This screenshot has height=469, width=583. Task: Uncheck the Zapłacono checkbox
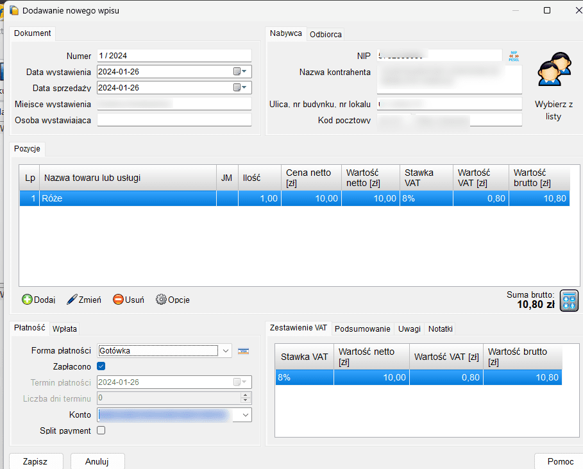tap(101, 366)
